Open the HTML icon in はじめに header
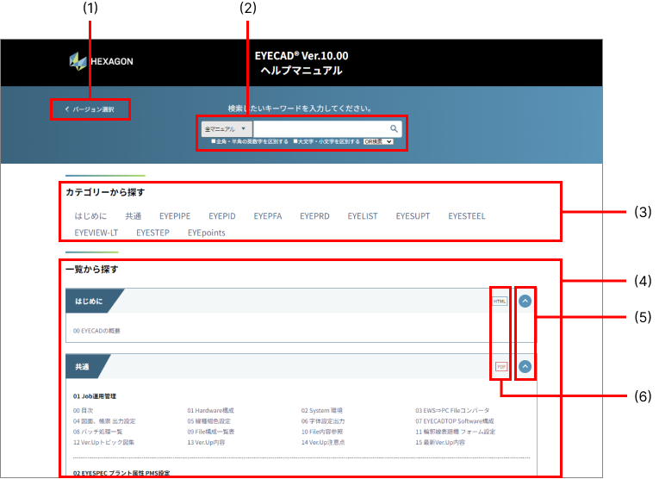This screenshot has width=659, height=479. pyautogui.click(x=500, y=302)
